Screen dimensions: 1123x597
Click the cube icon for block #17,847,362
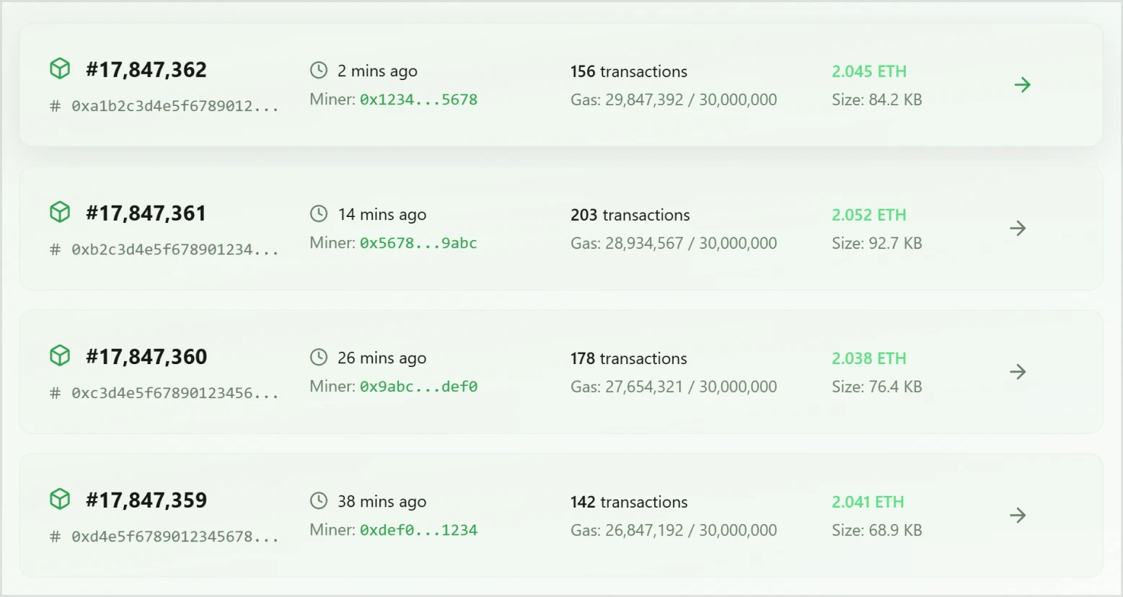point(60,68)
